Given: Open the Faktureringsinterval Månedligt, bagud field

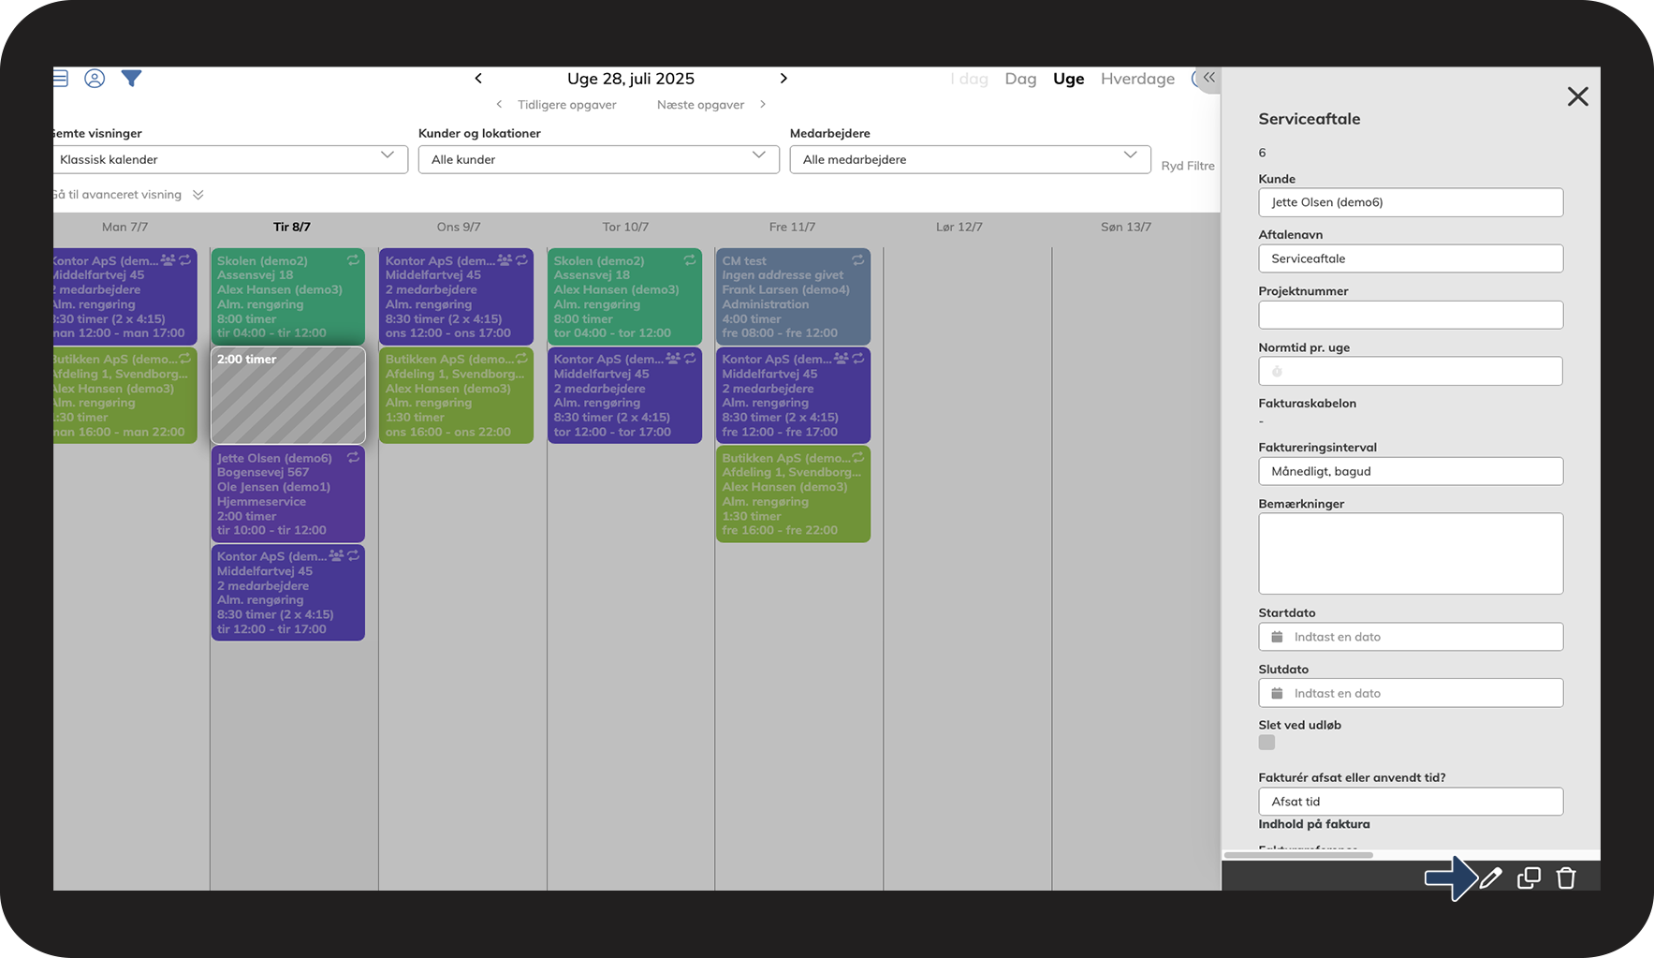Looking at the screenshot, I should pyautogui.click(x=1411, y=471).
